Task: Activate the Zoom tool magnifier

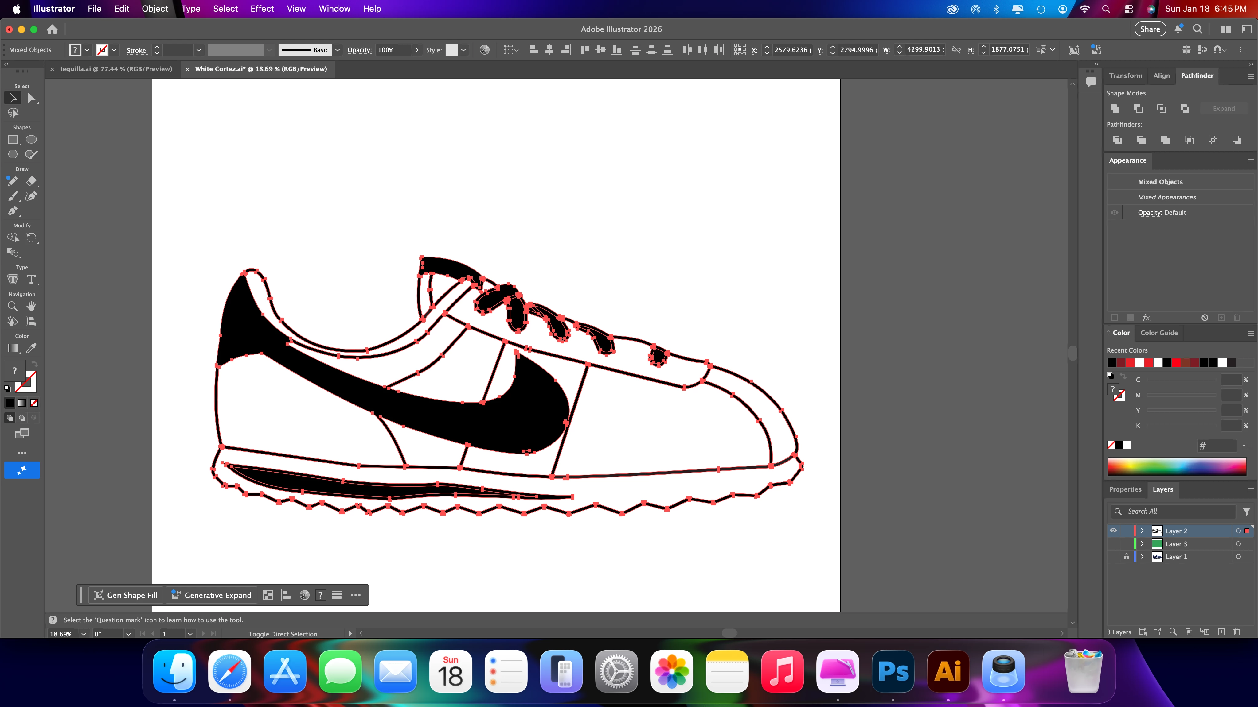Action: [13, 307]
